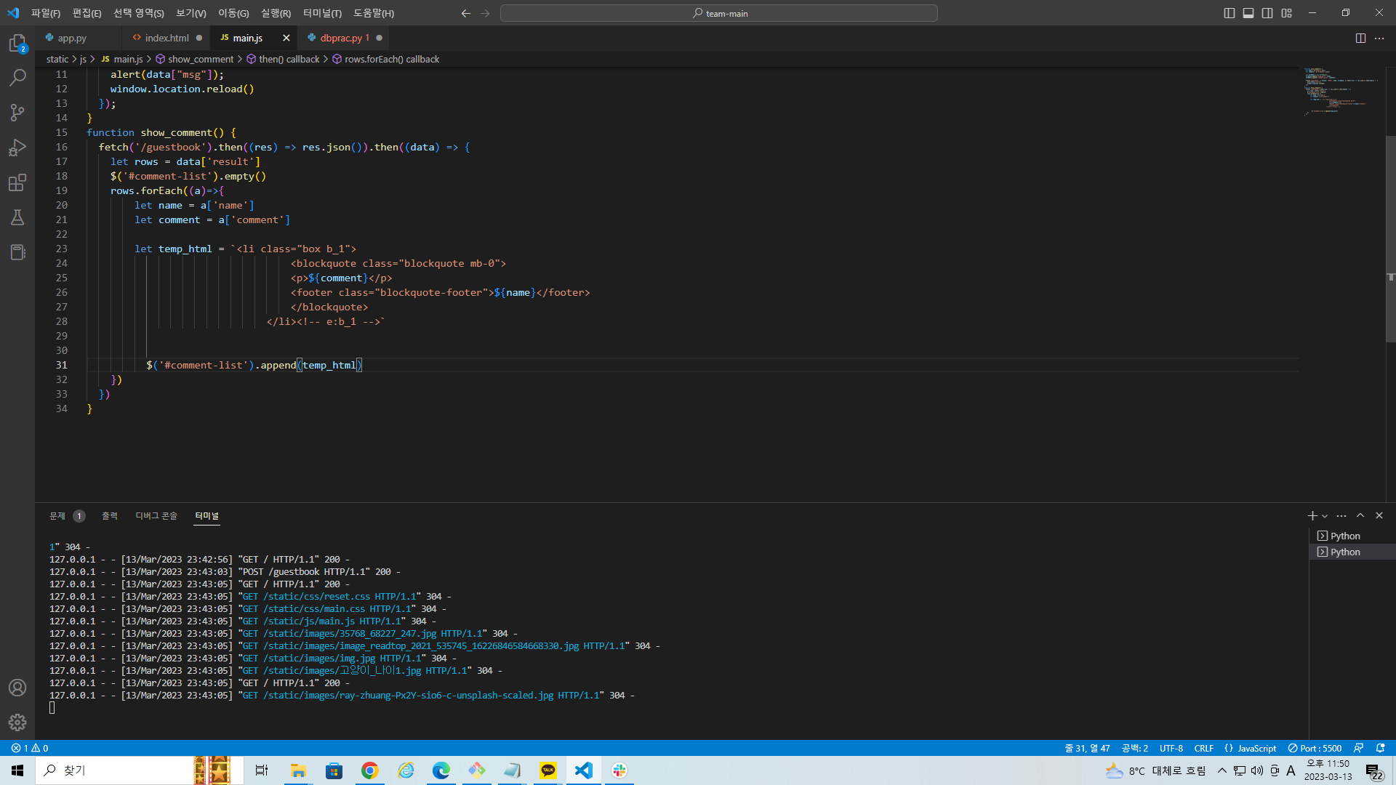This screenshot has height=785, width=1396.
Task: Open the Manage gear settings icon
Action: pos(17,722)
